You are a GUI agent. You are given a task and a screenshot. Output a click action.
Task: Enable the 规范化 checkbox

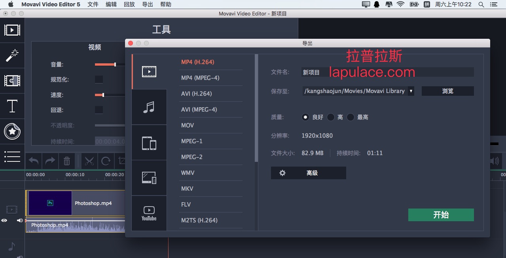coord(99,80)
